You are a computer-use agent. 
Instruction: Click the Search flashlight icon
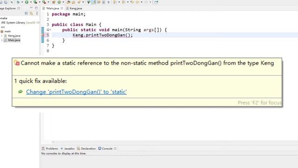point(79,2)
